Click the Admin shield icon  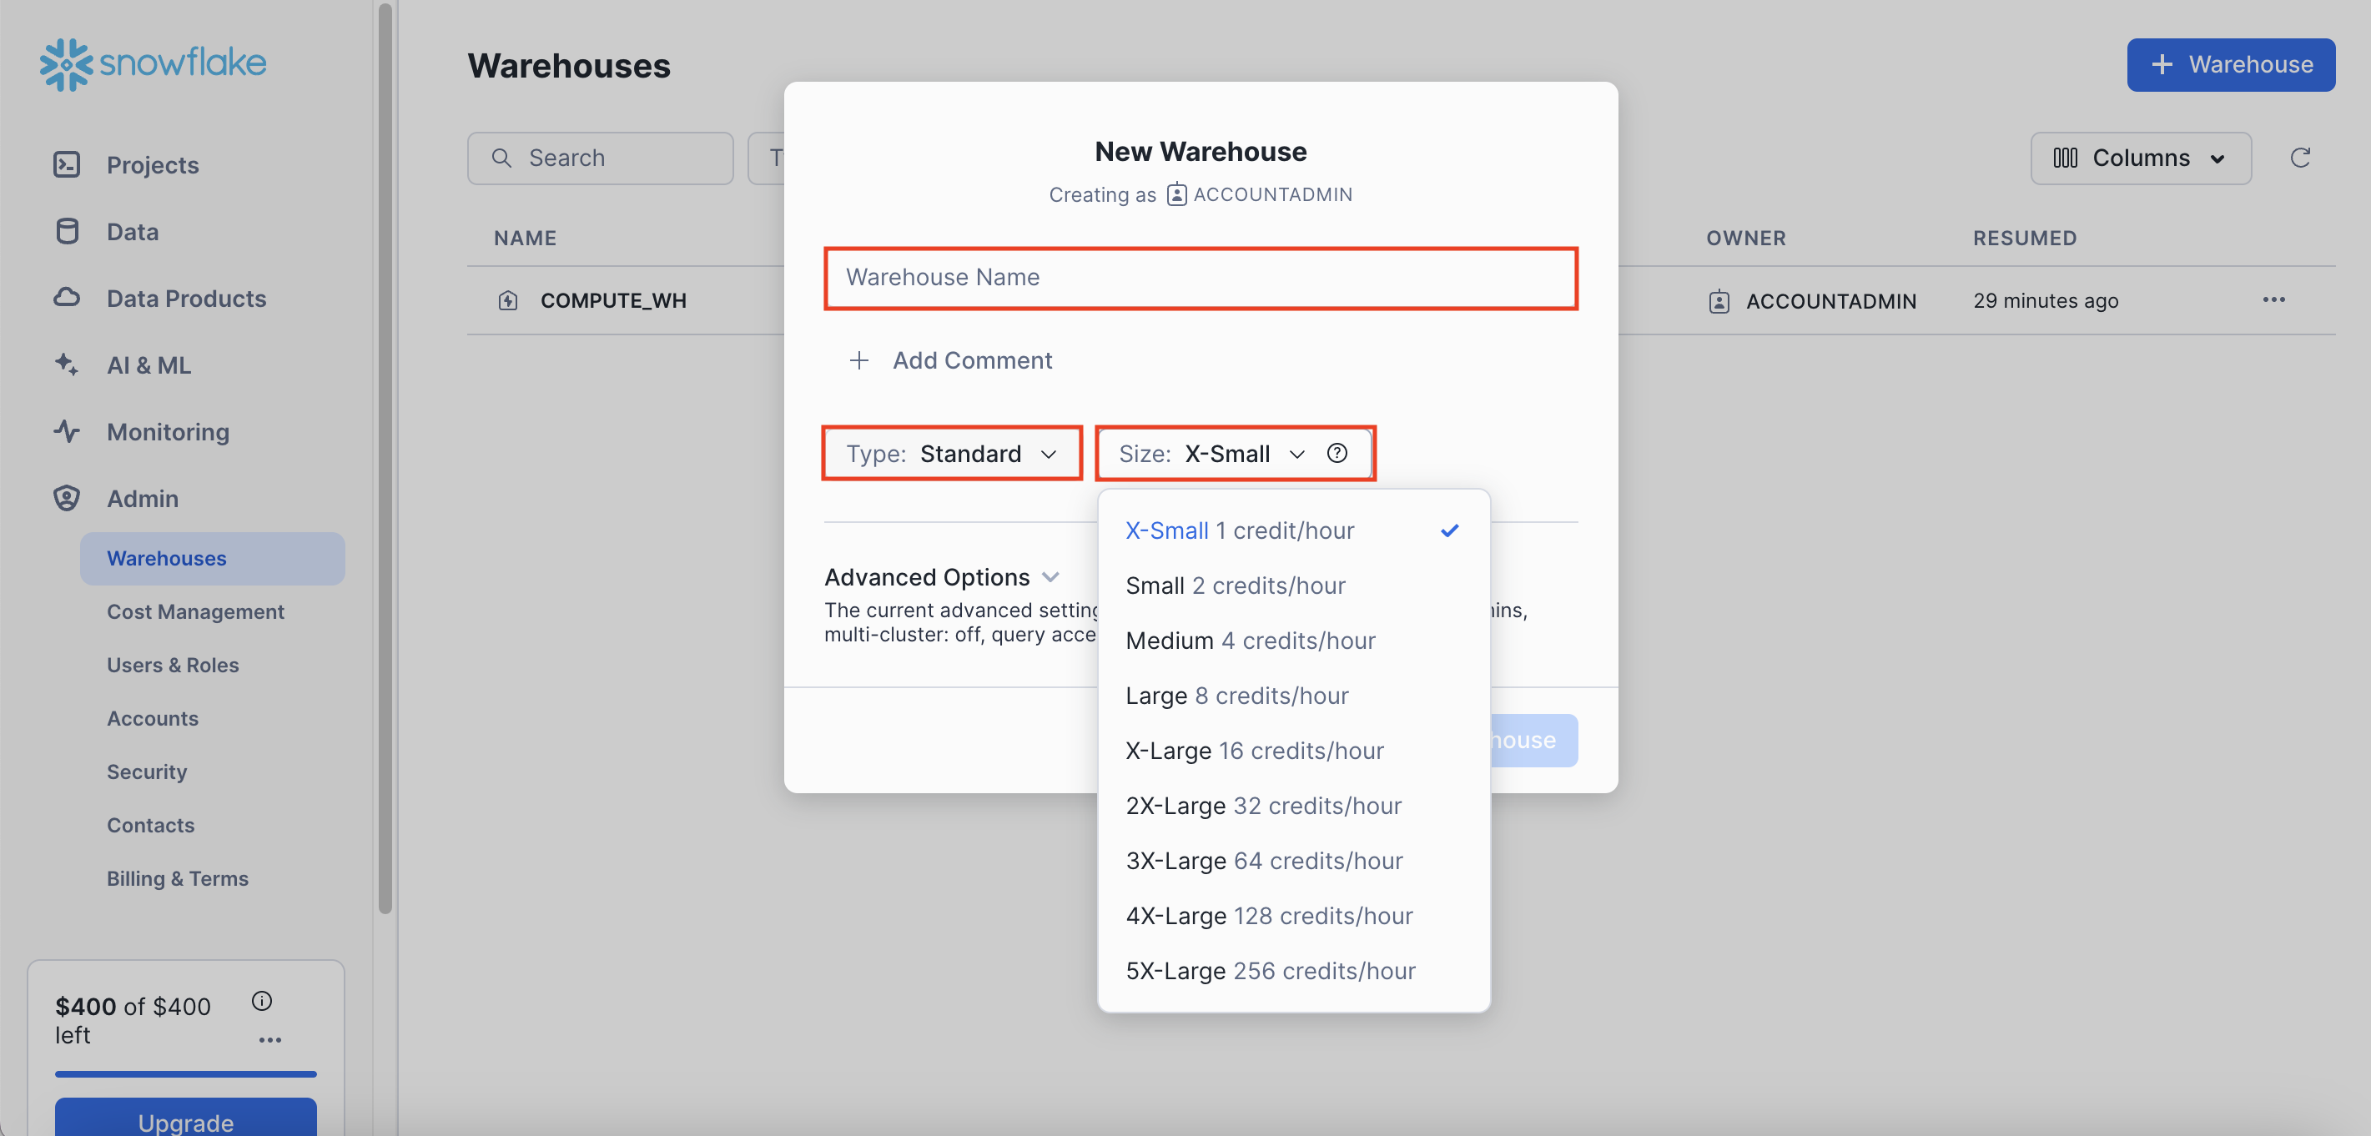pos(66,498)
